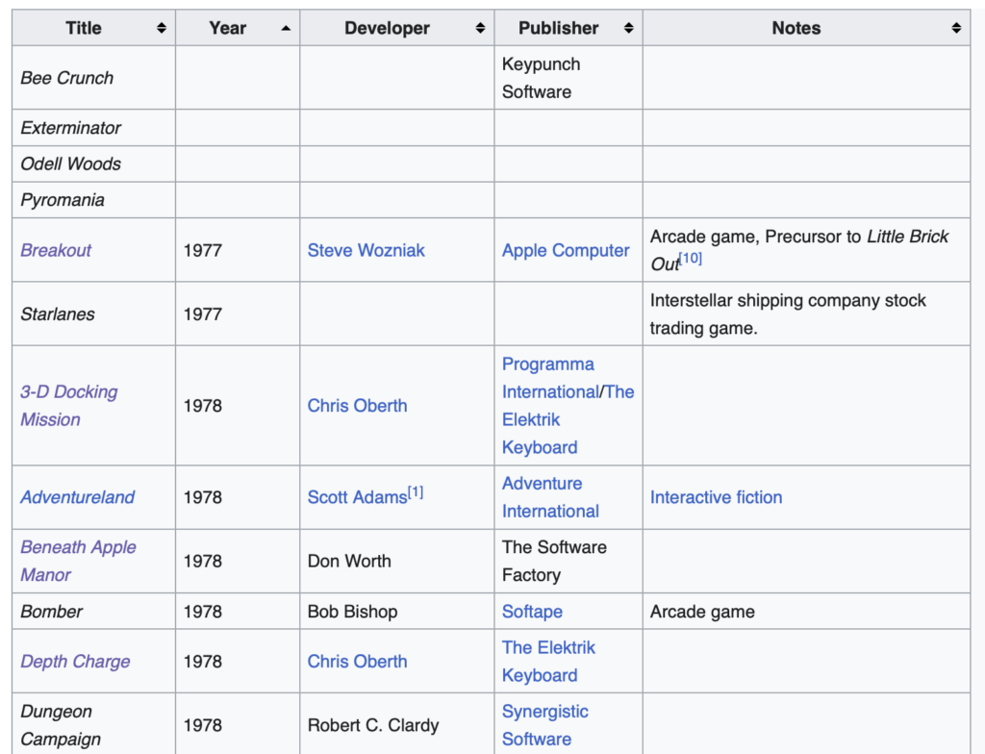The height and width of the screenshot is (754, 985).
Task: Follow citation reference [10]
Action: coord(691,259)
